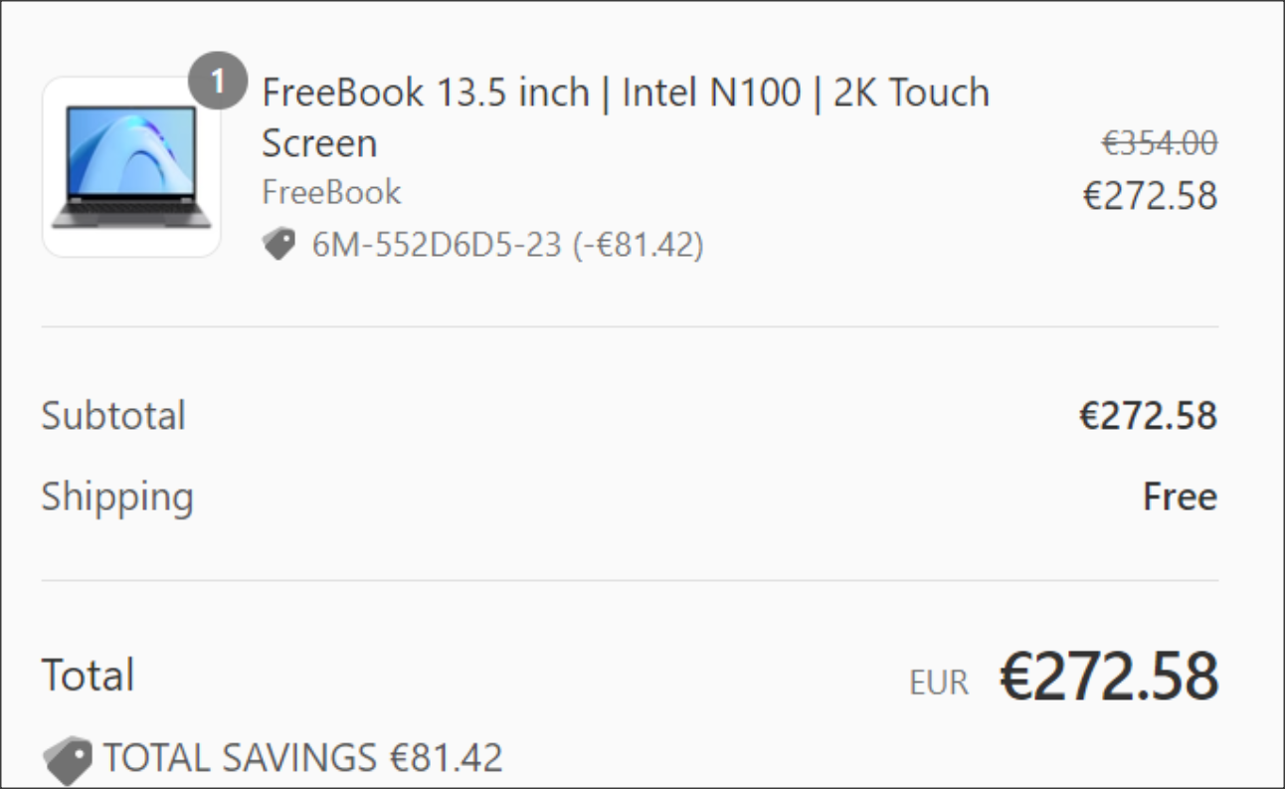Click the 2K Touch Screen title line
The height and width of the screenshot is (789, 1285).
(626, 118)
